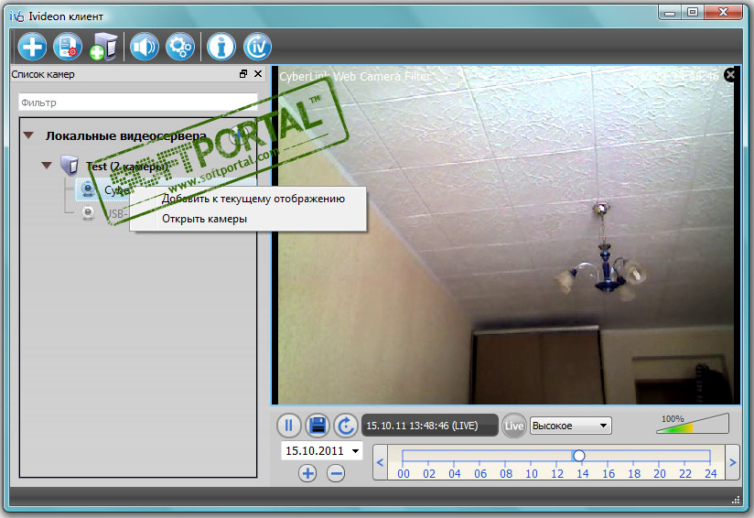Screen dimensions: 754x518
Task: Undock the camera list panel
Action: point(243,73)
